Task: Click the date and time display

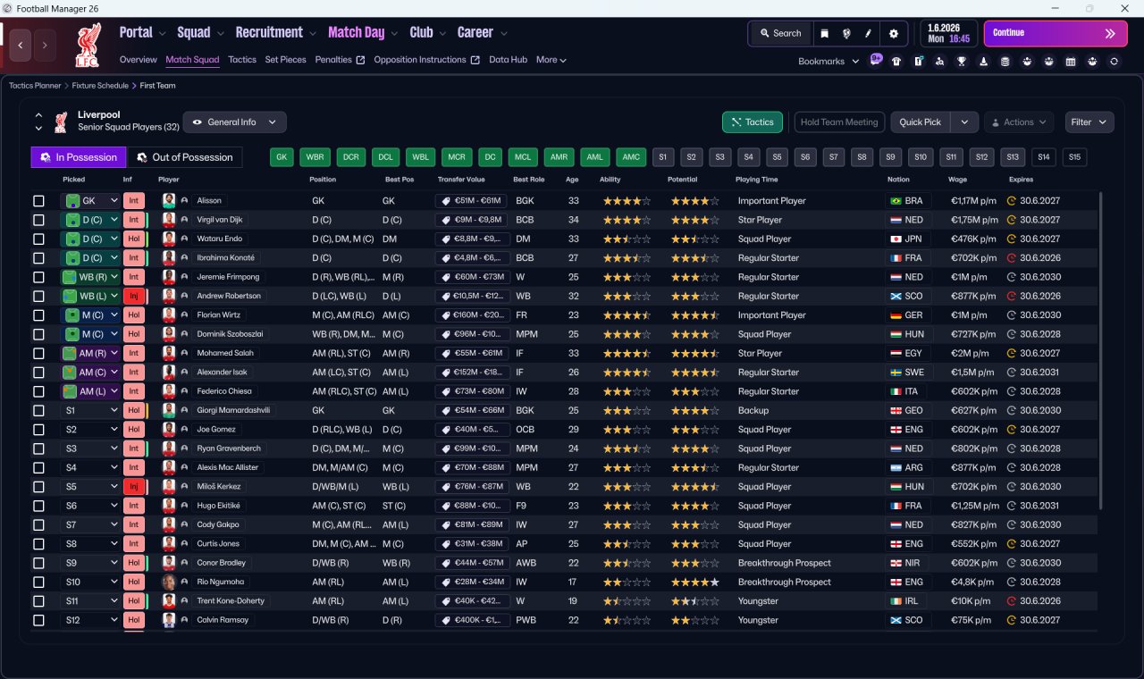Action: tap(949, 33)
